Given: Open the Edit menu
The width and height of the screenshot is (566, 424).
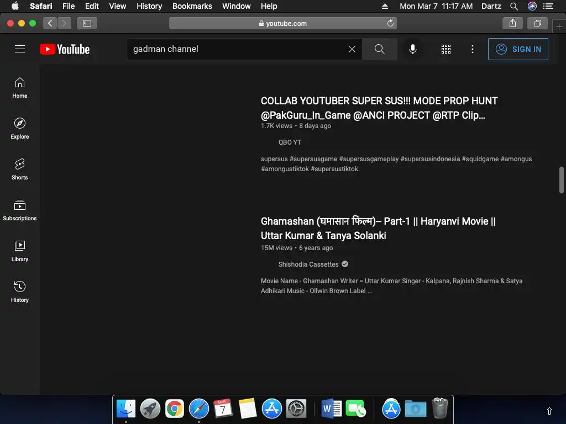Looking at the screenshot, I should click(x=92, y=6).
